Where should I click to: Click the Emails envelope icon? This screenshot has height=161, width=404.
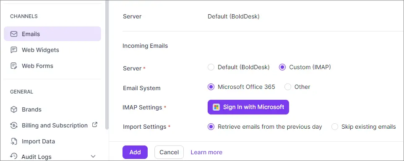point(14,34)
